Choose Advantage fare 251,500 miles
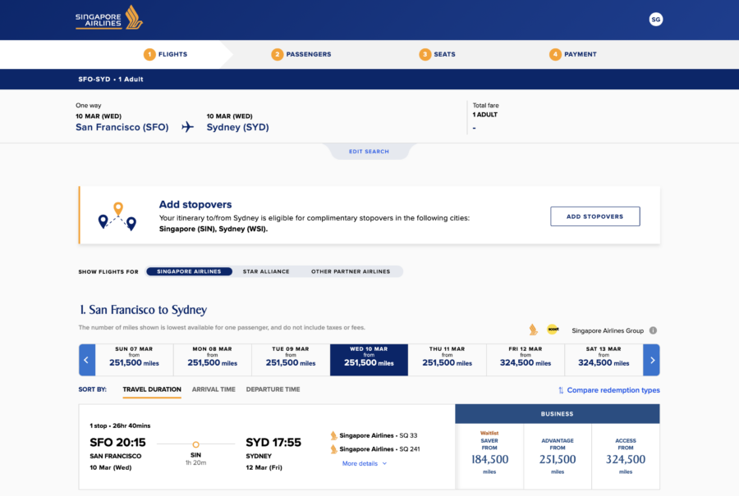This screenshot has width=739, height=496. [x=558, y=456]
